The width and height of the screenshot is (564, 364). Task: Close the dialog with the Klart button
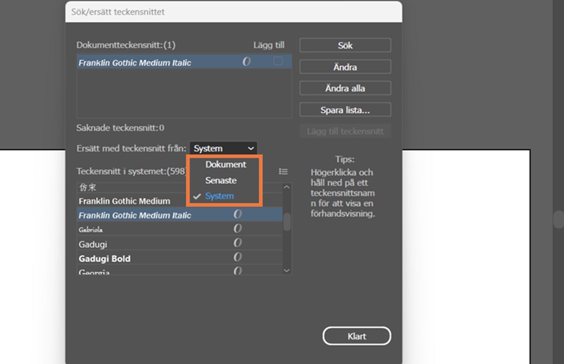357,336
